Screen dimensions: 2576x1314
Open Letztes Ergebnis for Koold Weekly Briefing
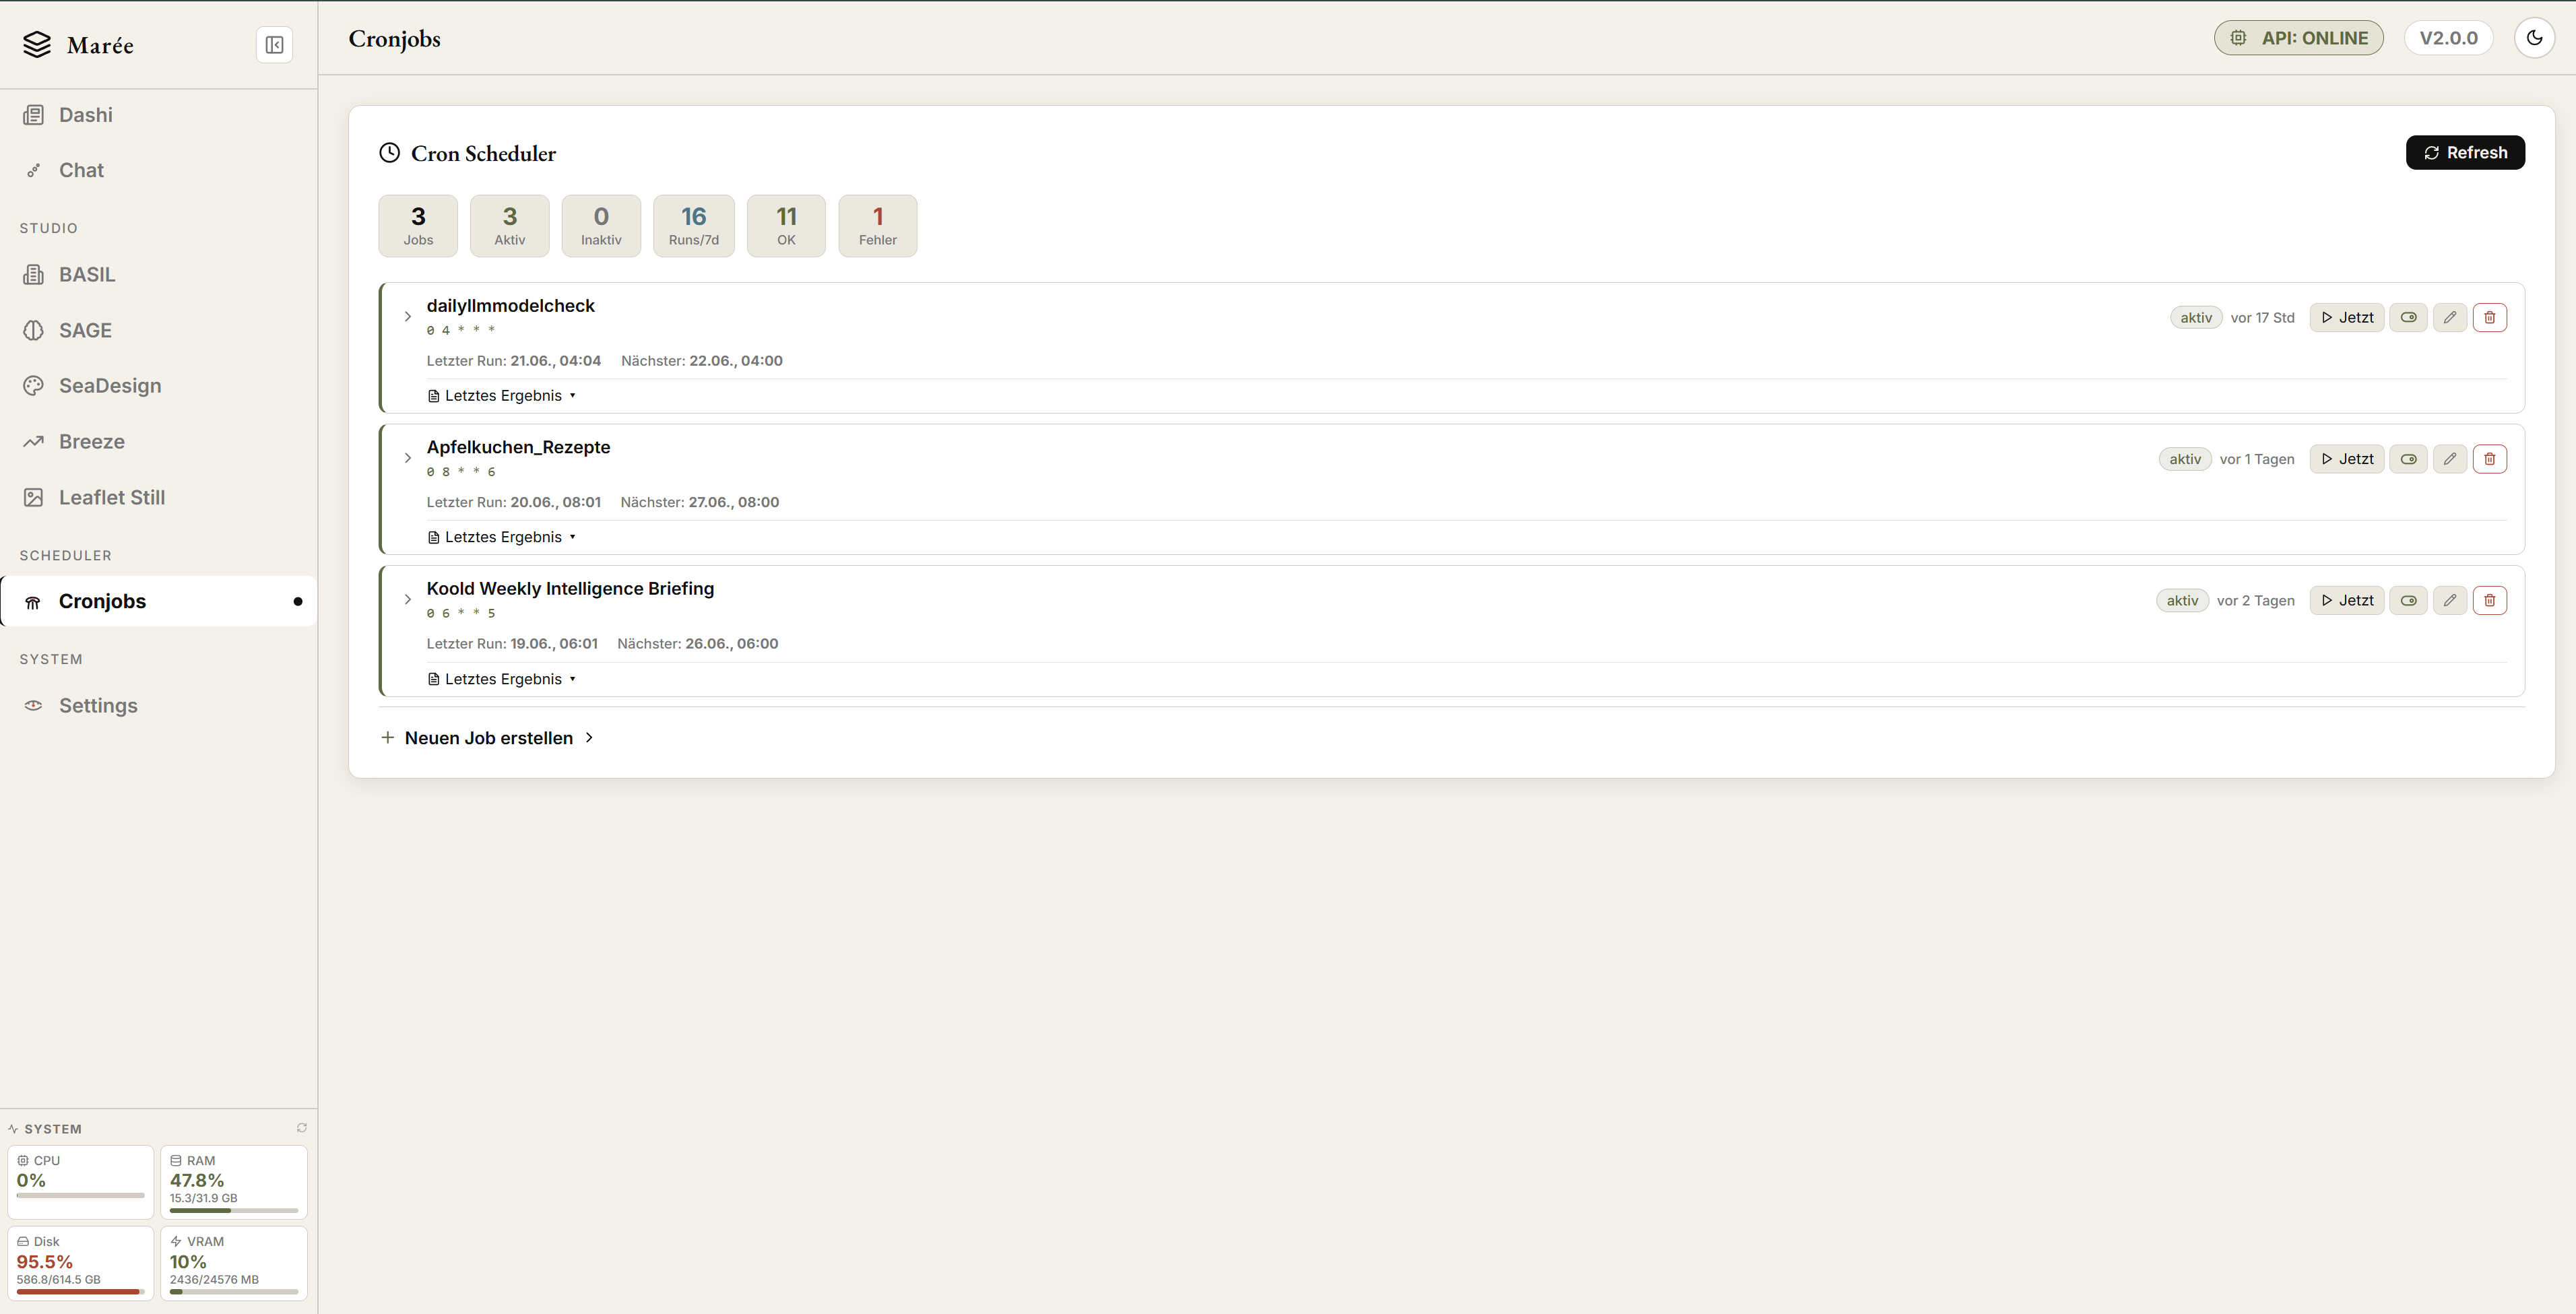(x=501, y=679)
